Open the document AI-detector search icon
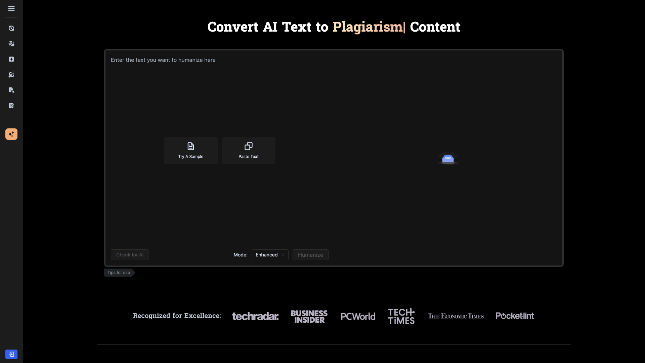 (11, 90)
